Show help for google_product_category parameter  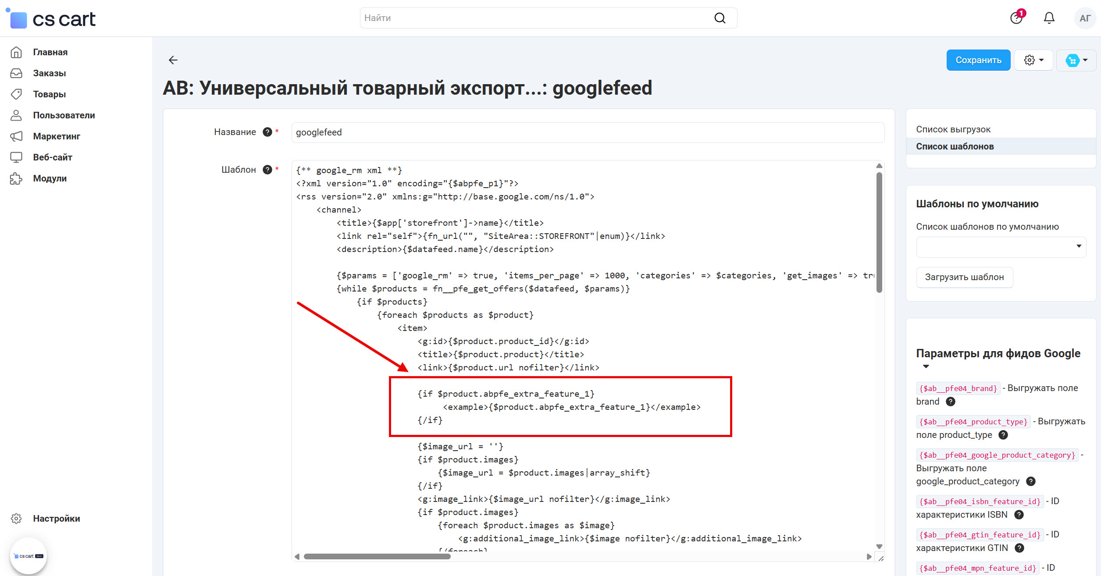pos(1031,481)
